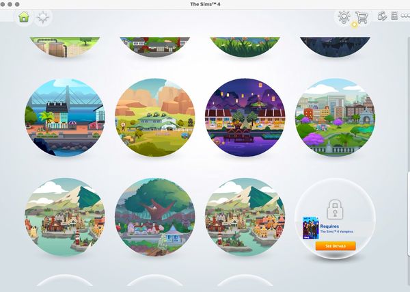Click the Requires The Sims 4 Vampires text
This screenshot has width=410, height=292.
coord(334,228)
